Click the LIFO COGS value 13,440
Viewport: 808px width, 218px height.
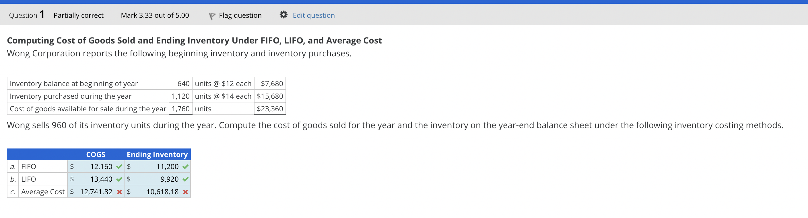[101, 179]
